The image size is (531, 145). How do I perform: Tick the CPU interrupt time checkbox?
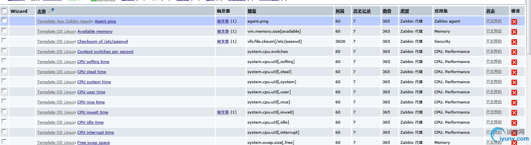point(4,131)
